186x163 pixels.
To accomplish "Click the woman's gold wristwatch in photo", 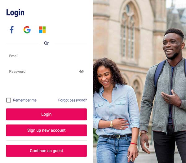I will pos(111,124).
